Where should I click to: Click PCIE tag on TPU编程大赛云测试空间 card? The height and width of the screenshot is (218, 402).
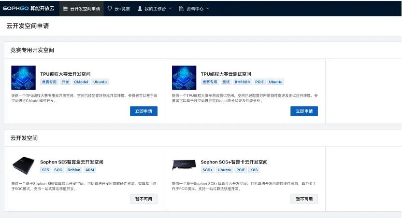[x=259, y=82]
